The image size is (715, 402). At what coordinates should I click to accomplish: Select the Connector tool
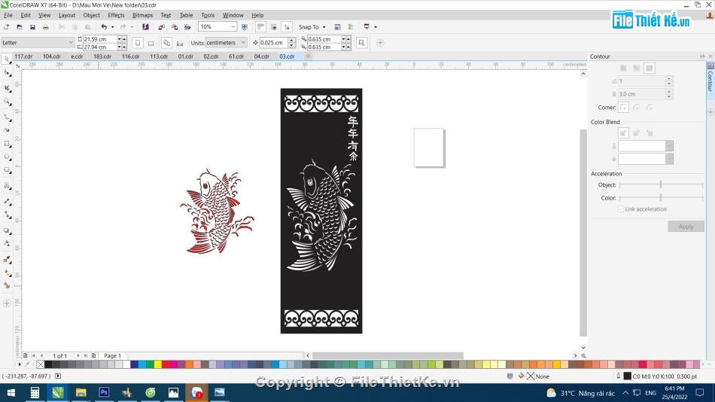(7, 215)
